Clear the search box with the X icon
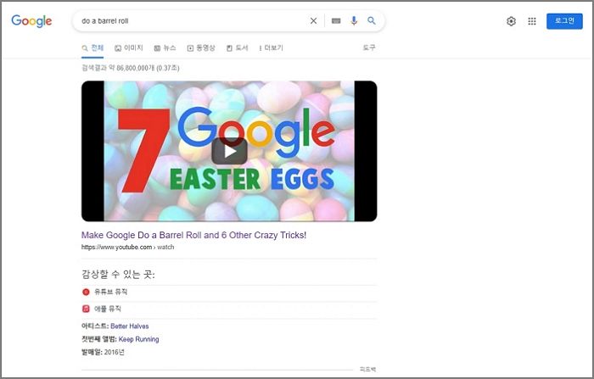This screenshot has width=594, height=379. 313,21
